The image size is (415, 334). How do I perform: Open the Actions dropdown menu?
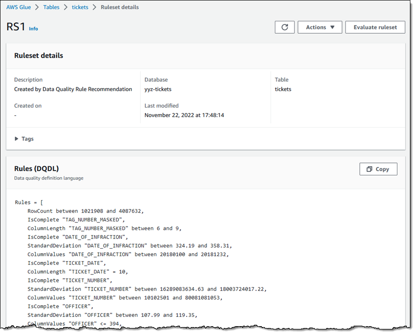tap(320, 27)
